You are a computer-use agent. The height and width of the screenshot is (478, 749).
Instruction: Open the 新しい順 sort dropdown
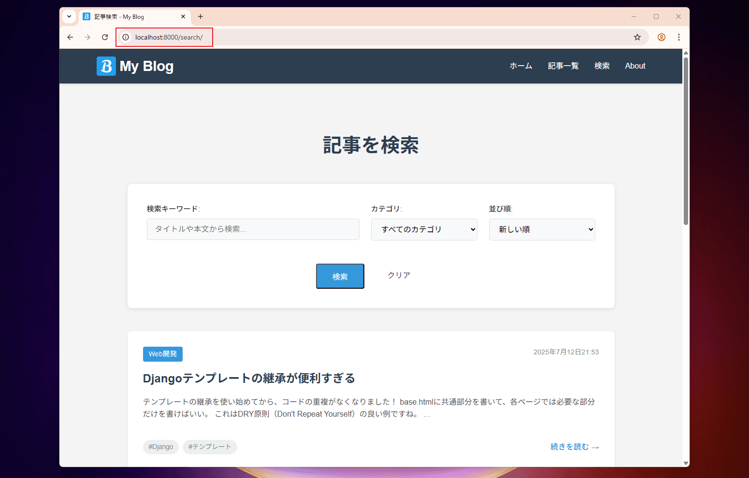coord(542,229)
